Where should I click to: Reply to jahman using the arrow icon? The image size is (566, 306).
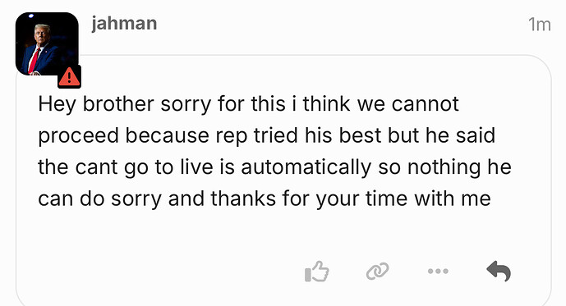[499, 271]
